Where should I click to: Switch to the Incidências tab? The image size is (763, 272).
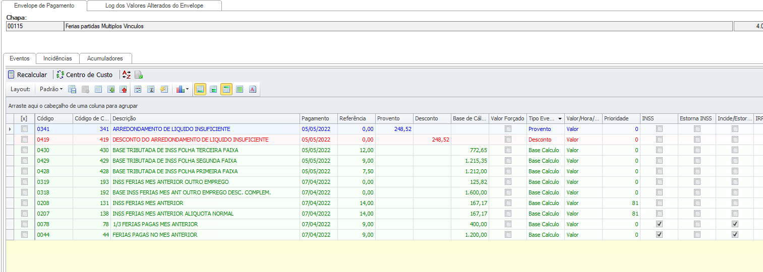(x=58, y=58)
